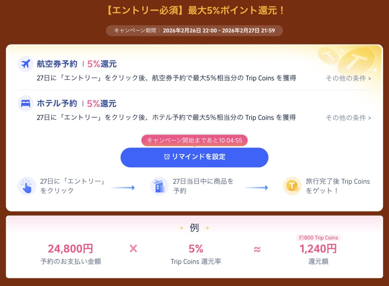Click the キャンペーン期間 date banner

pos(194,31)
